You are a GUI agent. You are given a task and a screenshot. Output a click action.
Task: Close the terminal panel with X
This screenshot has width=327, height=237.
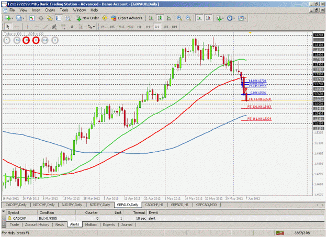coord(3,211)
